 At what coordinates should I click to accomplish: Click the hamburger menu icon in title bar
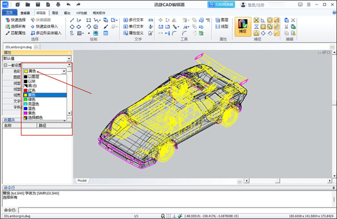click(309, 4)
